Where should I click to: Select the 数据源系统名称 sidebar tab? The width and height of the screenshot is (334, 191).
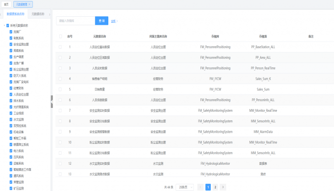tap(15, 14)
